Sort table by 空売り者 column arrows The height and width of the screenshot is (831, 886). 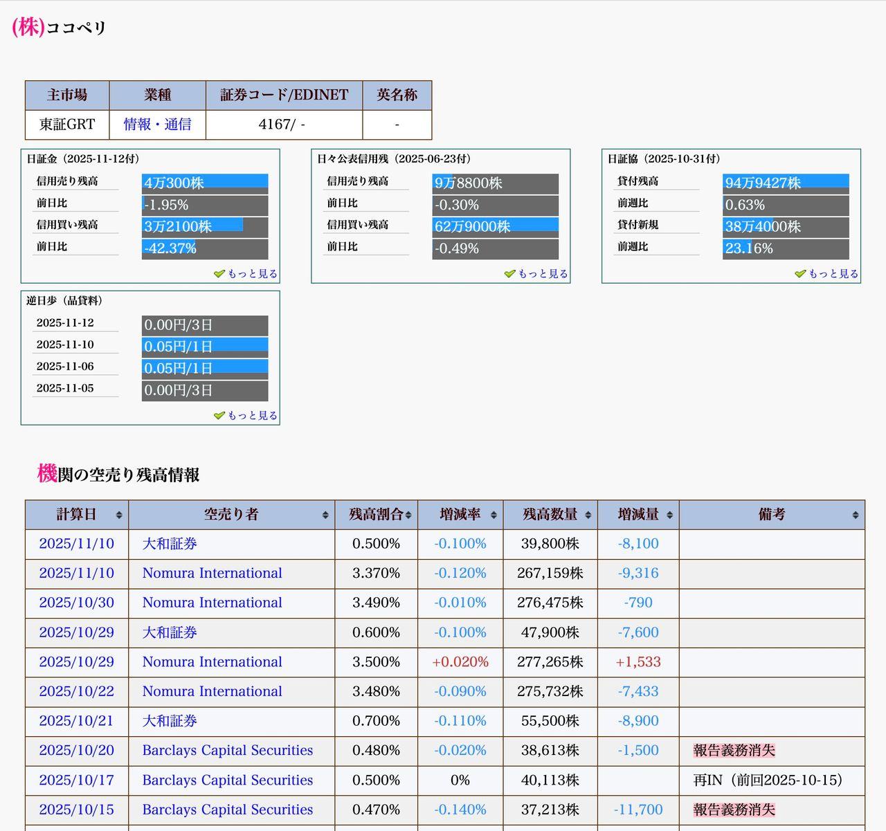click(x=325, y=515)
